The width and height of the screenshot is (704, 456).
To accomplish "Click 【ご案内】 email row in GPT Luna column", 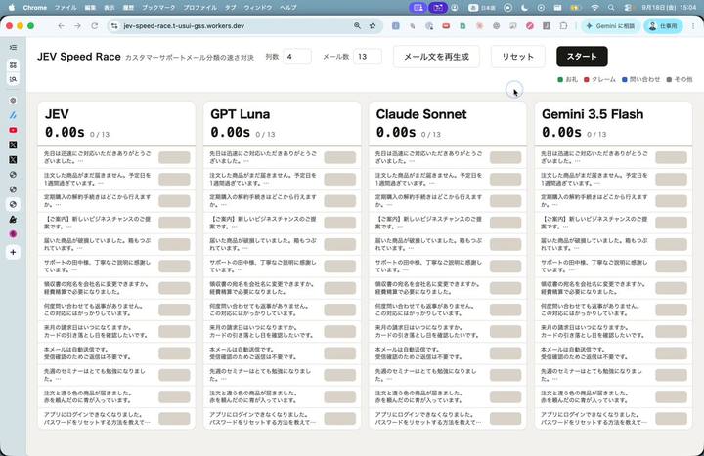I will 282,223.
